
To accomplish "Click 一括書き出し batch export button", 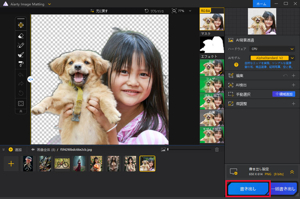I will pos(284,189).
